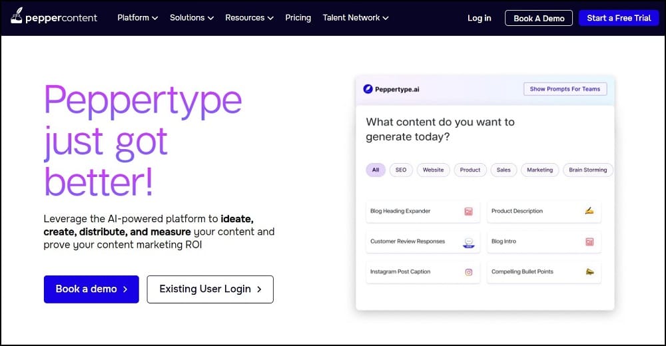Select the Marketing filter chip
Viewport: 666px width, 346px height.
pos(540,170)
